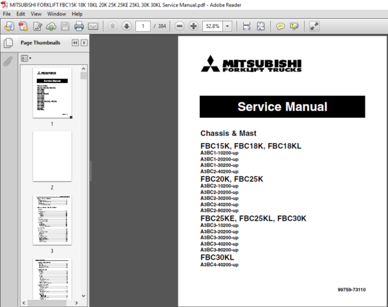Print the document with the printer icon
The height and width of the screenshot is (307, 388).
(x=79, y=27)
